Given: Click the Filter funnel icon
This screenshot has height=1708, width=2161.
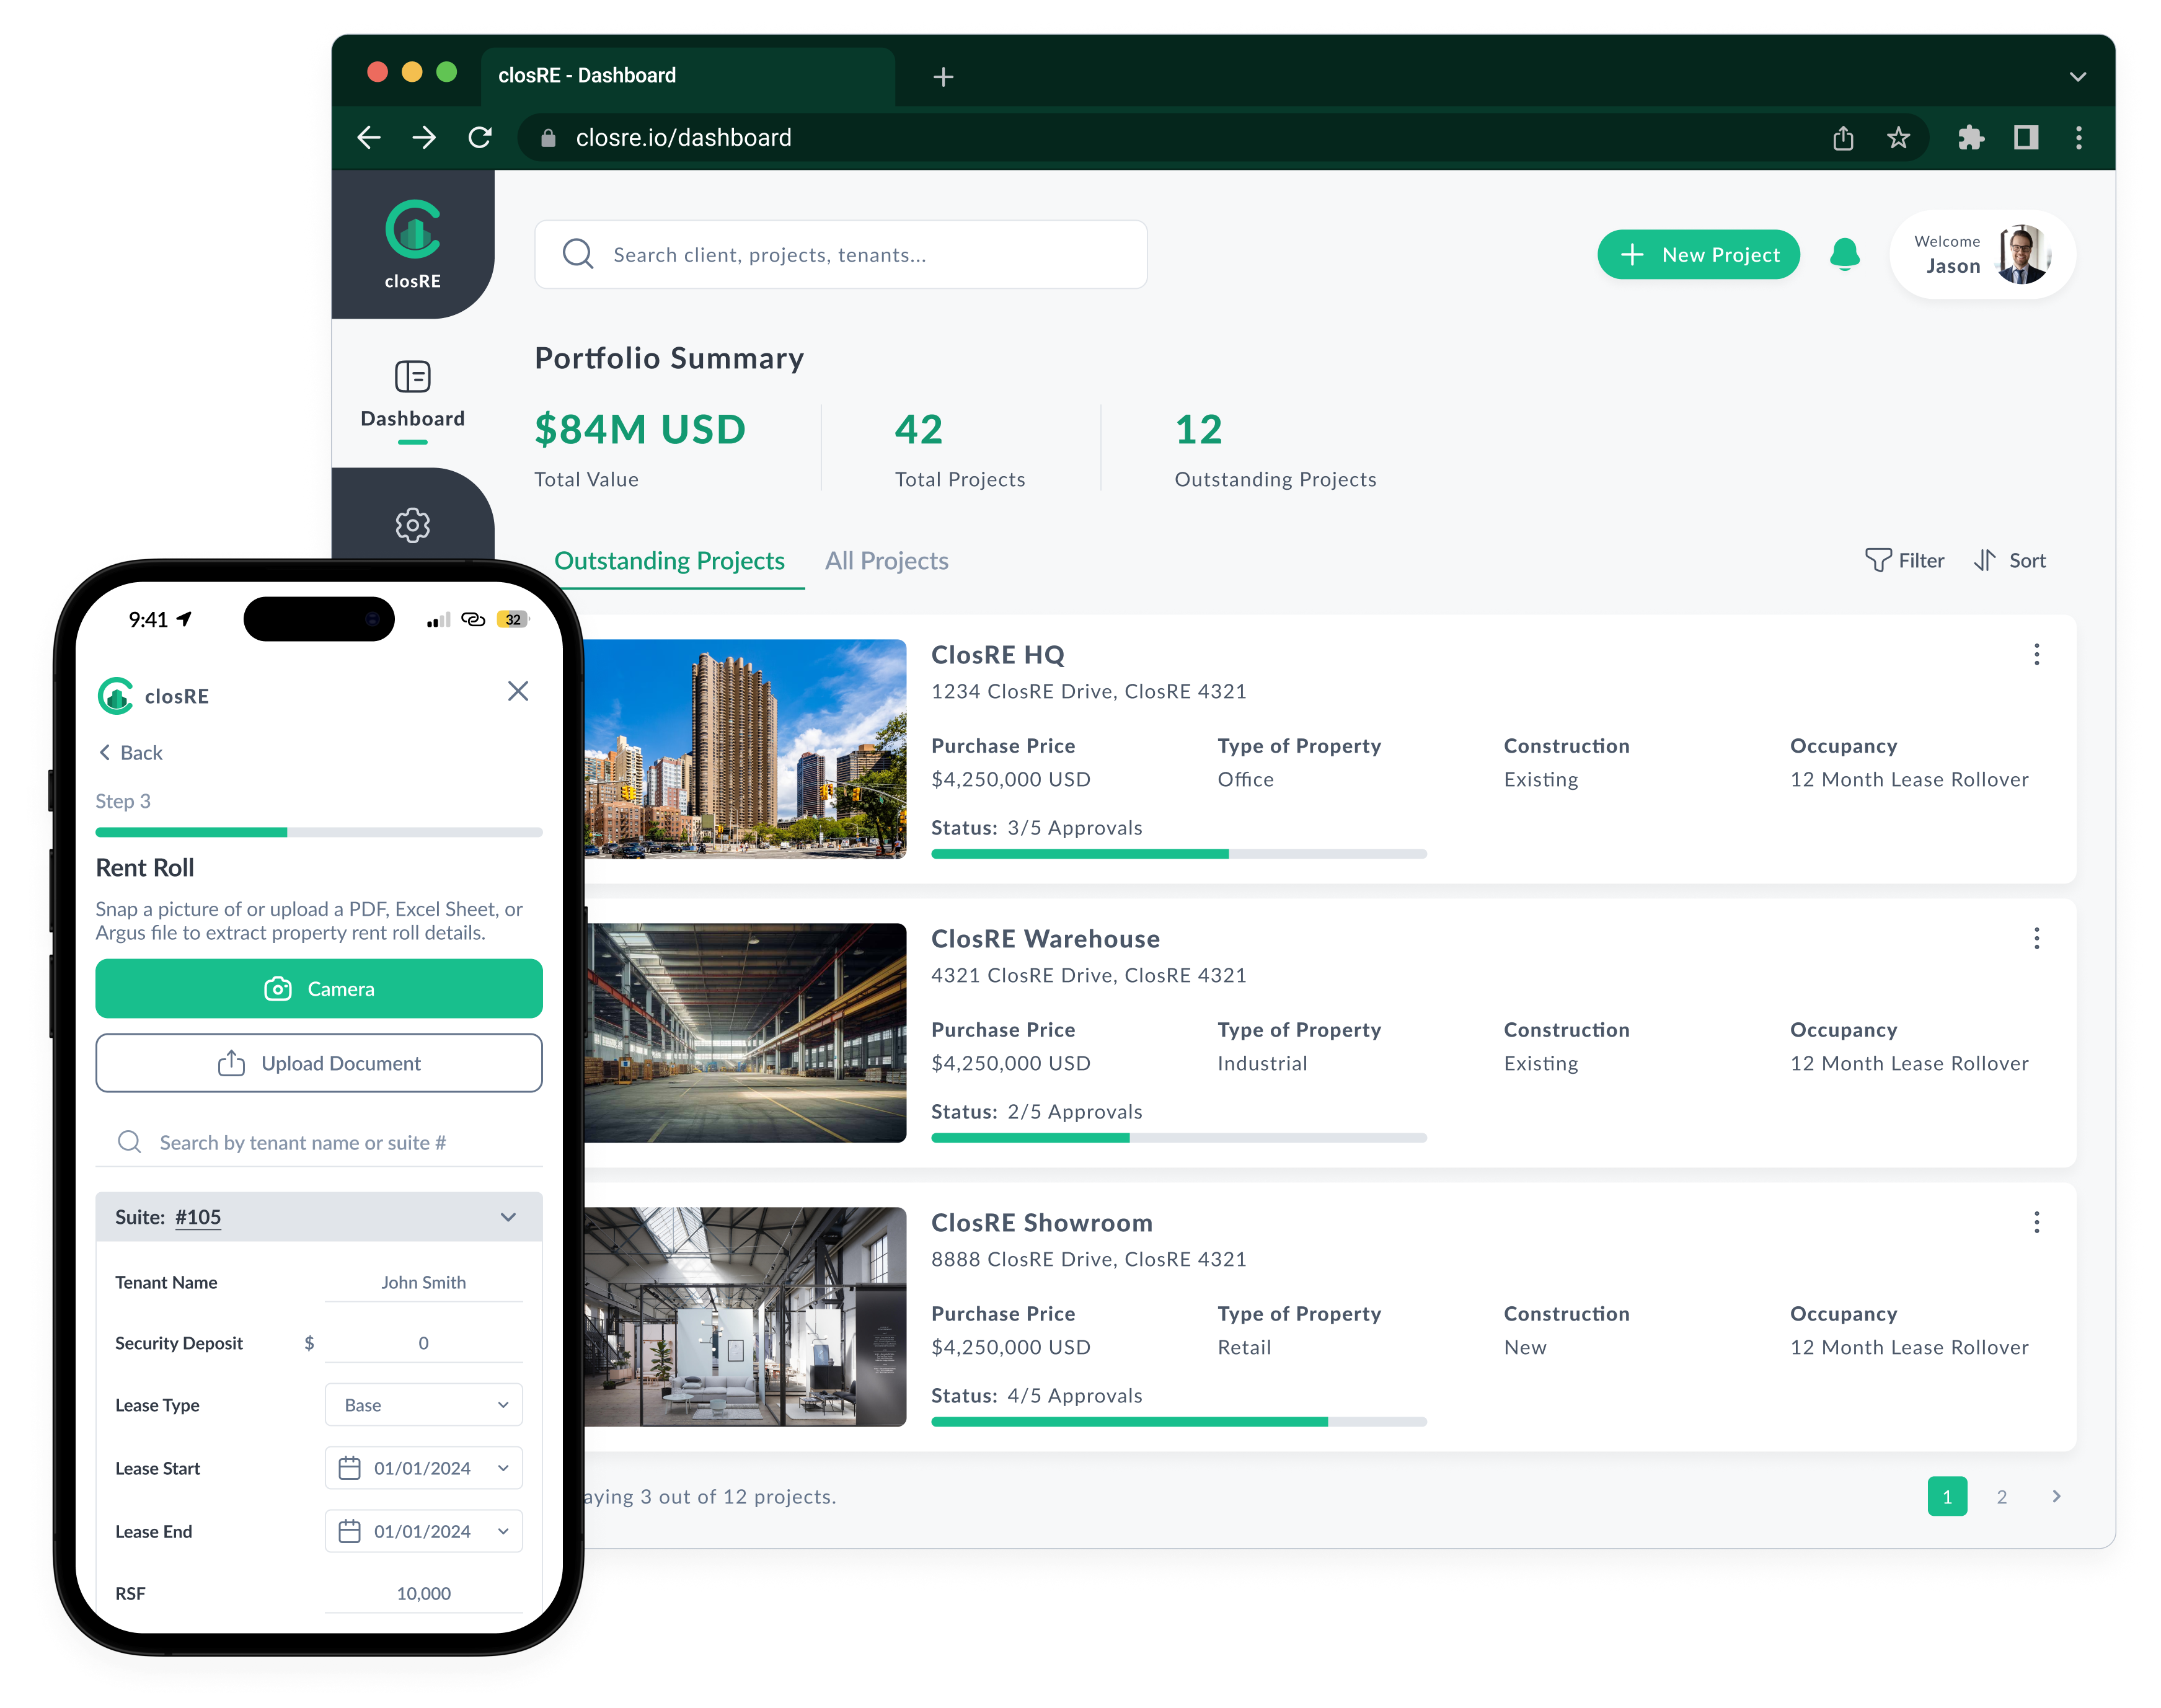Looking at the screenshot, I should click(1877, 560).
